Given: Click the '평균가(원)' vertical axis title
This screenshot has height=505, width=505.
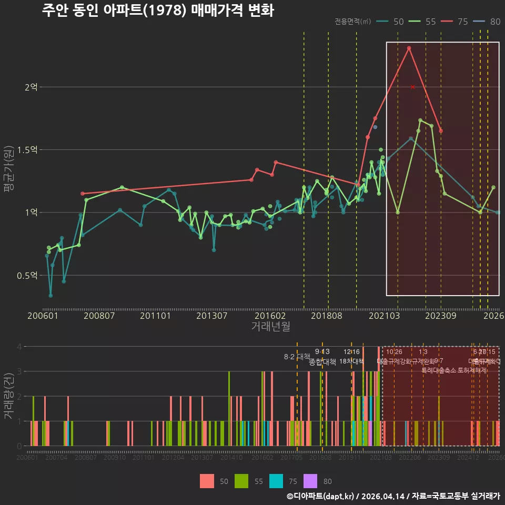Looking at the screenshot, I should [x=9, y=169].
